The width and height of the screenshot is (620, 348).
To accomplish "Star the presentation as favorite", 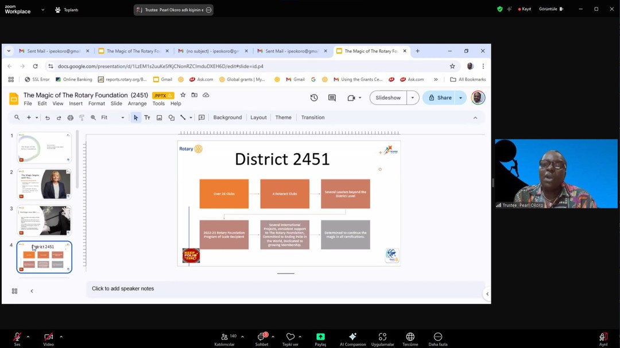I will click(183, 95).
